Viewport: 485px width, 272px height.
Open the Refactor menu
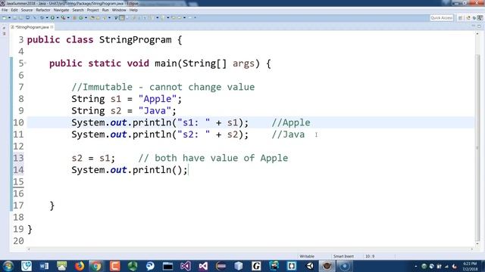pyautogui.click(x=43, y=10)
